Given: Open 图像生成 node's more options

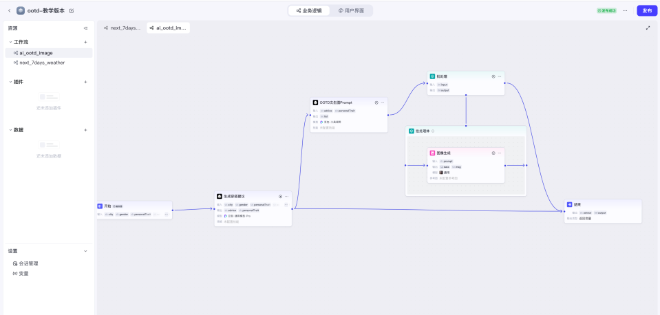Looking at the screenshot, I should click(x=500, y=153).
